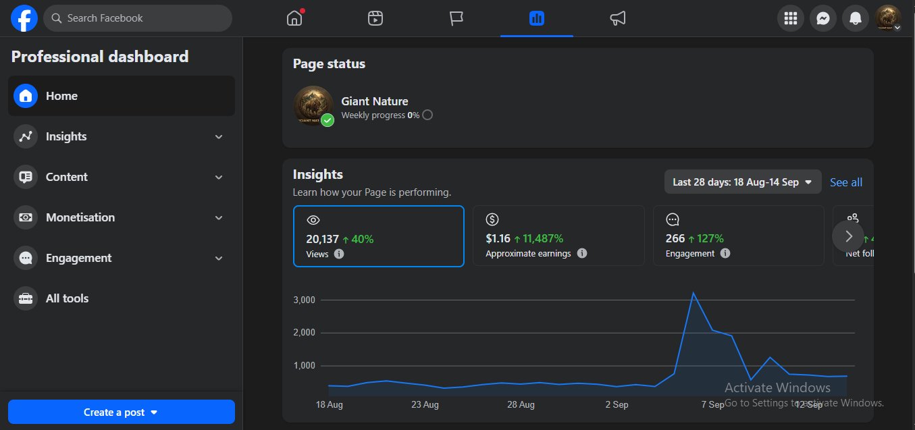Screen dimensions: 915x430
Task: Click the sidebar Home icon
Action: pyautogui.click(x=26, y=96)
